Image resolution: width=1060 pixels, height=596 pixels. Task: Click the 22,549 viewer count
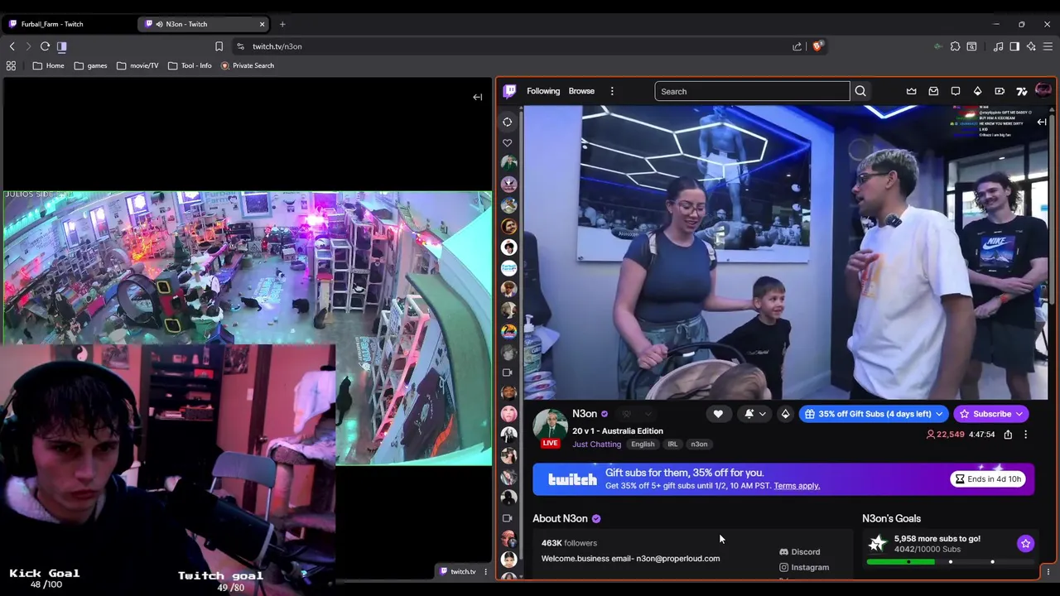click(946, 435)
